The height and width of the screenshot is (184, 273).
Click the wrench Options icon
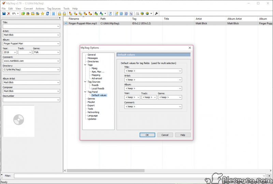(x=156, y=14)
